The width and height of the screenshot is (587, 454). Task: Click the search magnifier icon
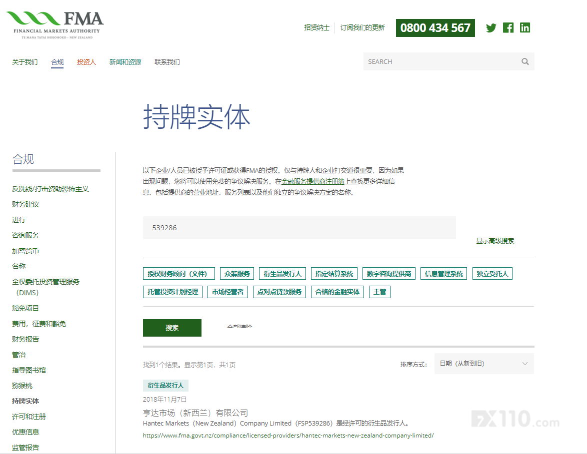click(525, 61)
